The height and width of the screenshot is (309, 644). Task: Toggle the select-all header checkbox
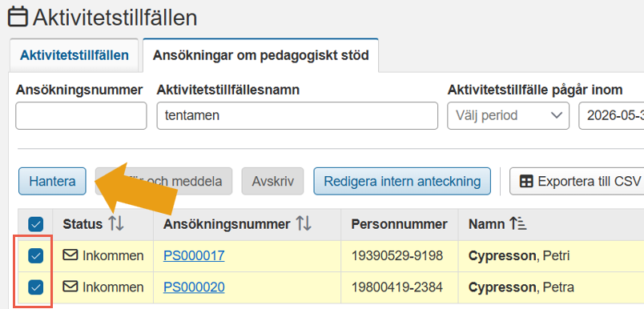tap(35, 224)
